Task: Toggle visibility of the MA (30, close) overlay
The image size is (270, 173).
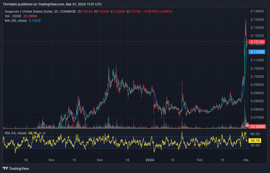Action: click(x=16, y=20)
